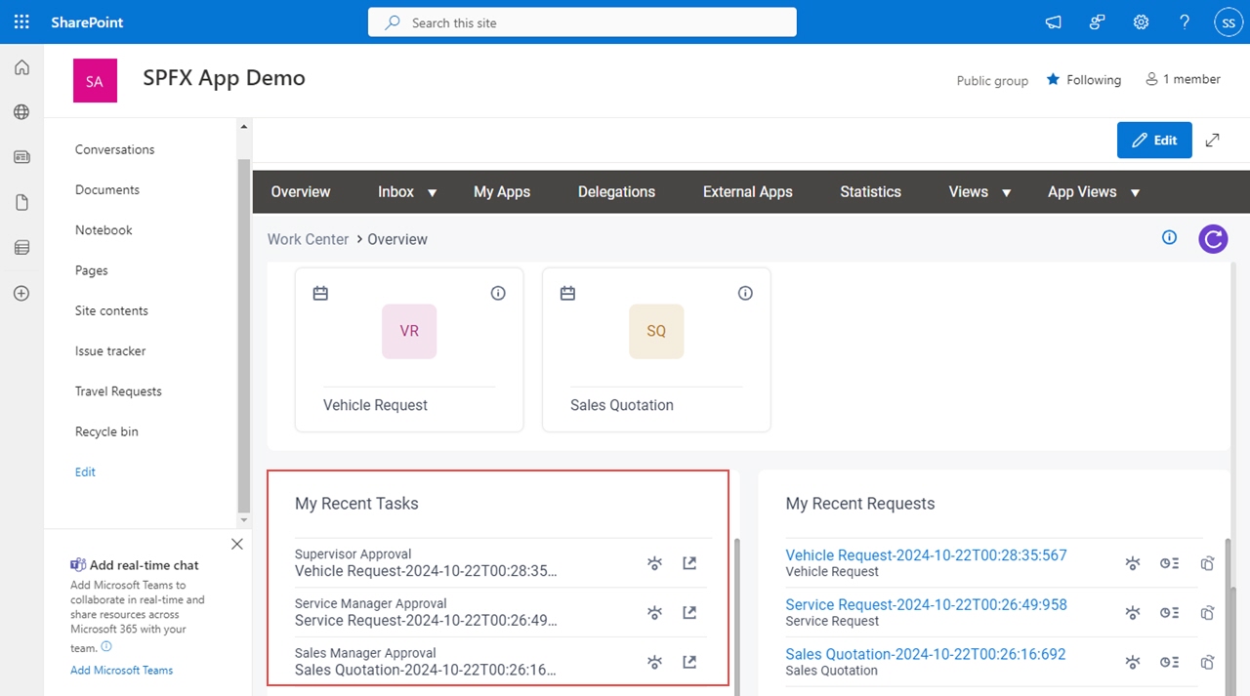The width and height of the screenshot is (1250, 696).
Task: Click the Create plus icon in rail
Action: [21, 293]
